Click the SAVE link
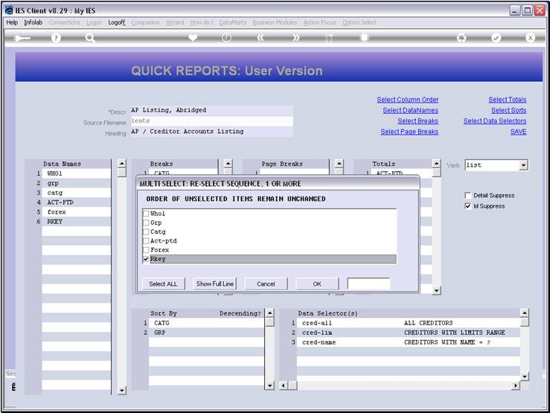 tap(518, 132)
